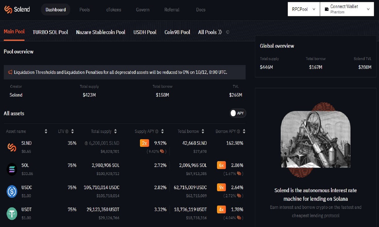This screenshot has width=379, height=227.
Task: Click the 6x reward badge on SOL
Action: click(221, 165)
